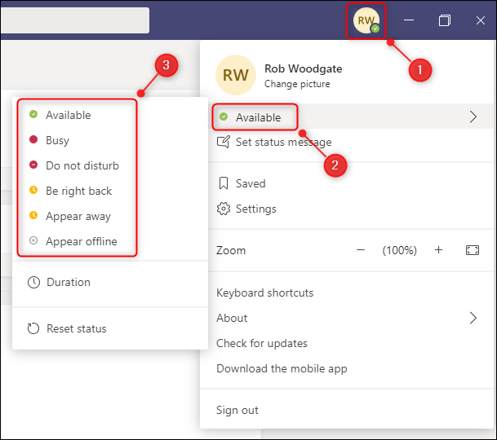Click the search box in title bar
The image size is (497, 440).
point(73,20)
